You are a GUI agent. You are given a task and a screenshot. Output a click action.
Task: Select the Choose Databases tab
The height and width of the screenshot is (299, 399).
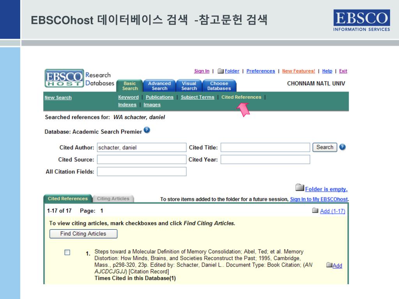coord(219,86)
